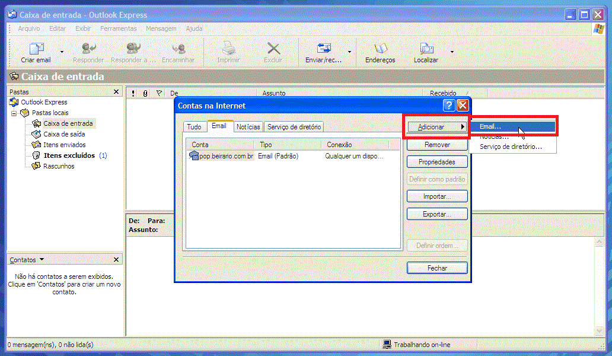Open the Enviar/receber dropdown arrow
The image size is (612, 356).
point(349,52)
